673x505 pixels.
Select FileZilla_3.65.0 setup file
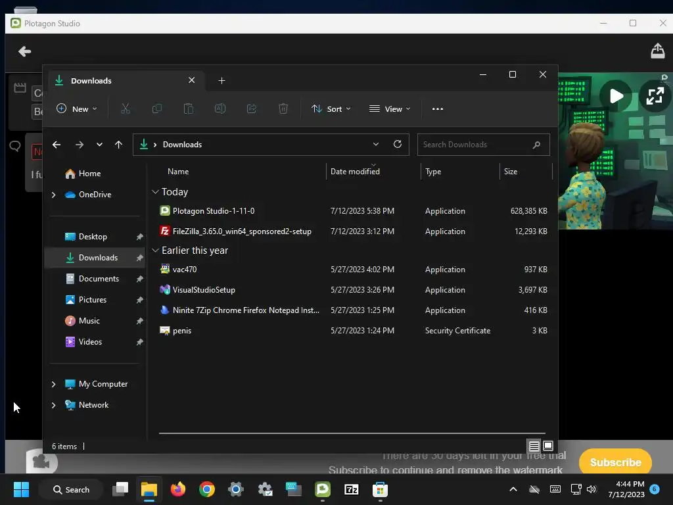point(353,231)
